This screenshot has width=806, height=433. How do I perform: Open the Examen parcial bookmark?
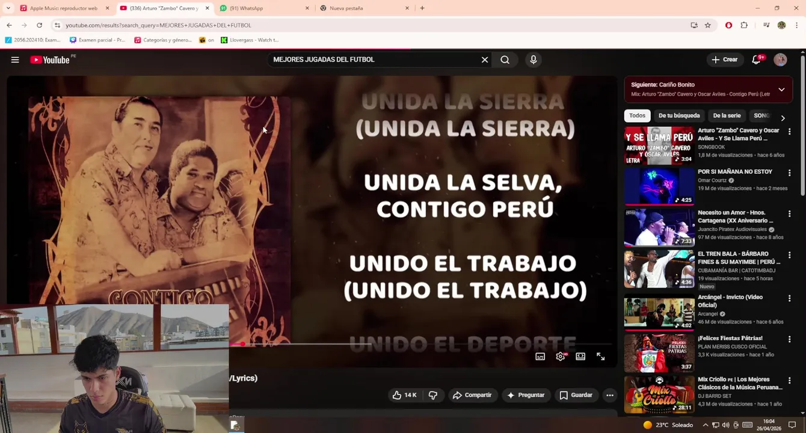[97, 40]
